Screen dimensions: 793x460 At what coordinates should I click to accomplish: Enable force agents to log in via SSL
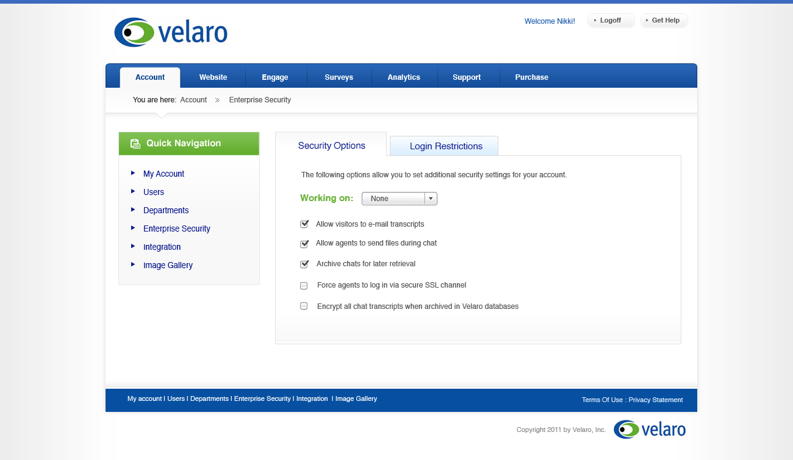click(x=304, y=285)
